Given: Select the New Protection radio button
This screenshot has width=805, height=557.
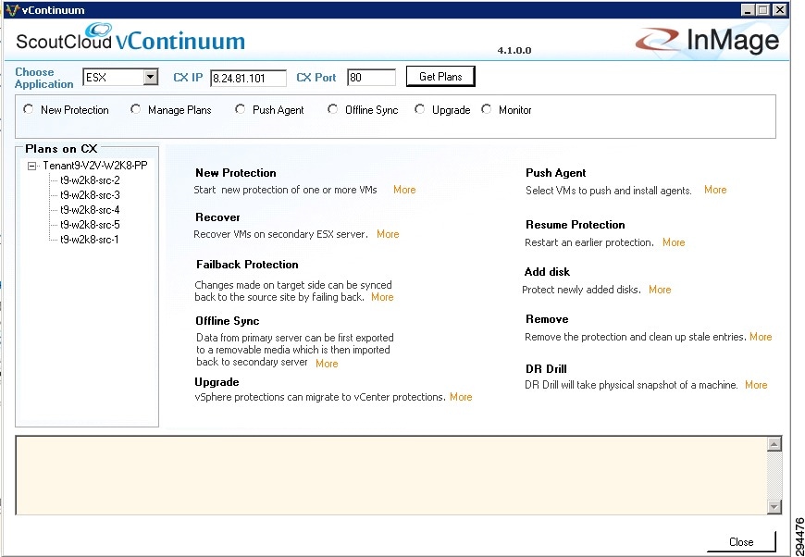Looking at the screenshot, I should (x=29, y=109).
